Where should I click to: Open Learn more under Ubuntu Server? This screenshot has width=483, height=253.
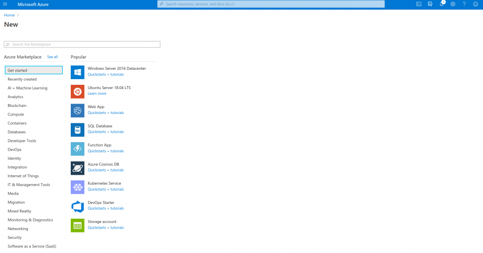97,93
